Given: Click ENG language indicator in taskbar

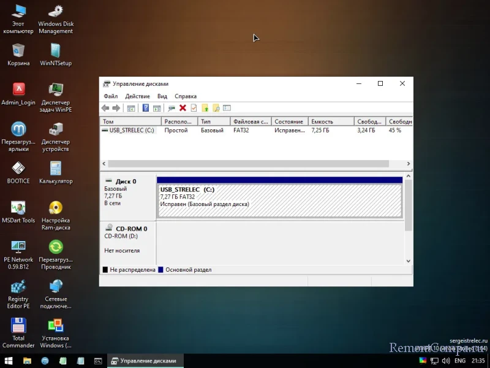Looking at the screenshot, I should [459, 361].
